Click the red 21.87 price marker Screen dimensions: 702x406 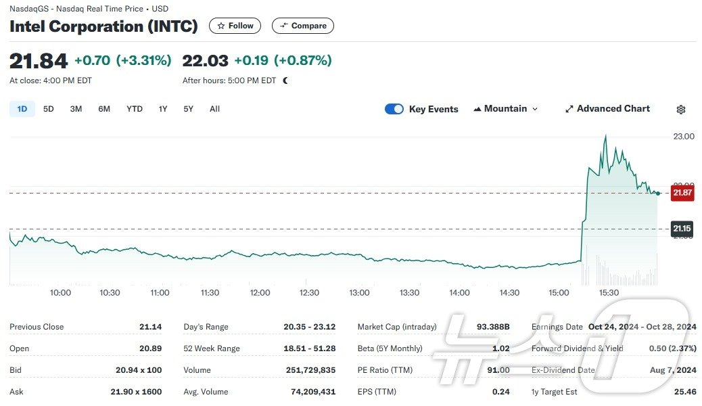click(x=682, y=193)
